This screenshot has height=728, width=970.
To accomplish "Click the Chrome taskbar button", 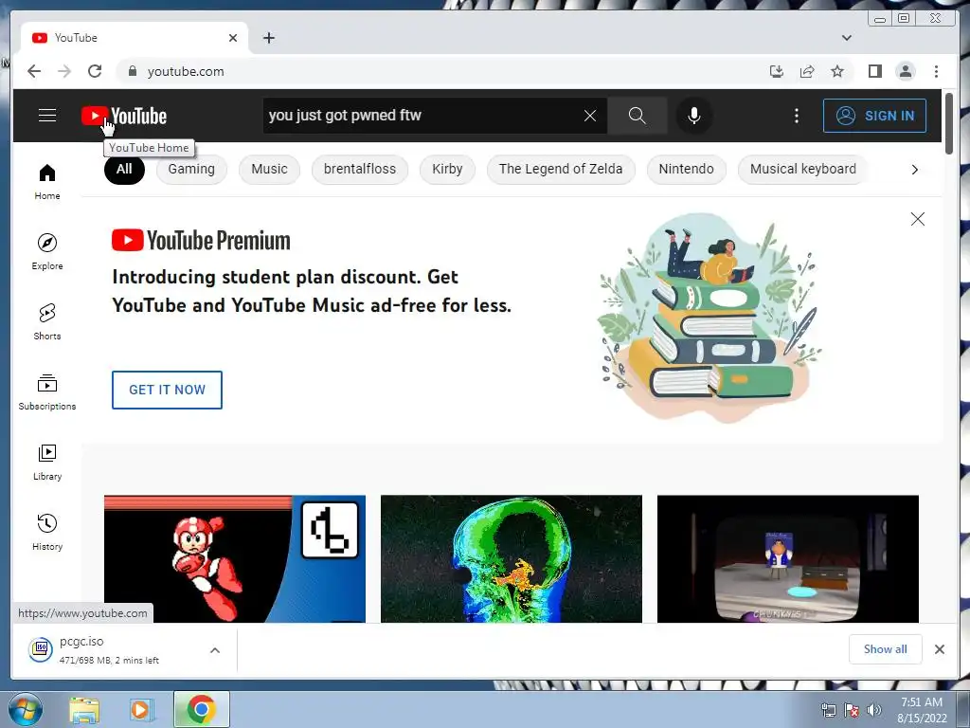I will point(201,709).
